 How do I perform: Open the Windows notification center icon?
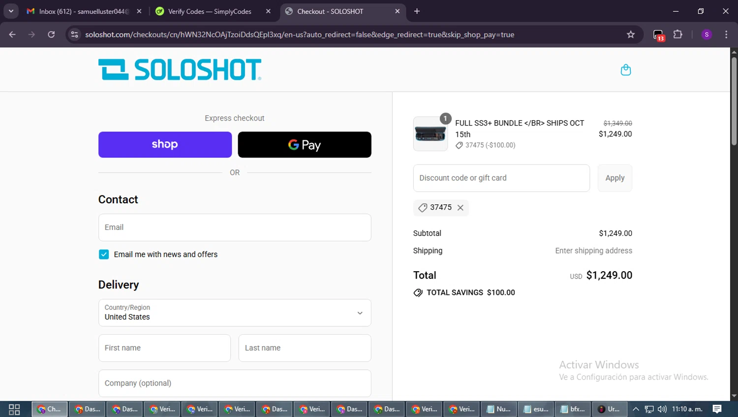click(x=717, y=409)
